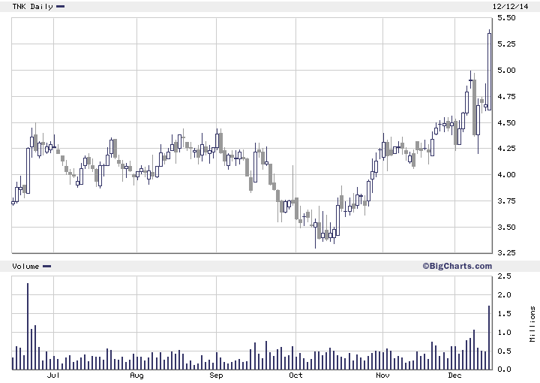Open the BigCharts.com credit link
This screenshot has height=383, width=540.
click(457, 266)
